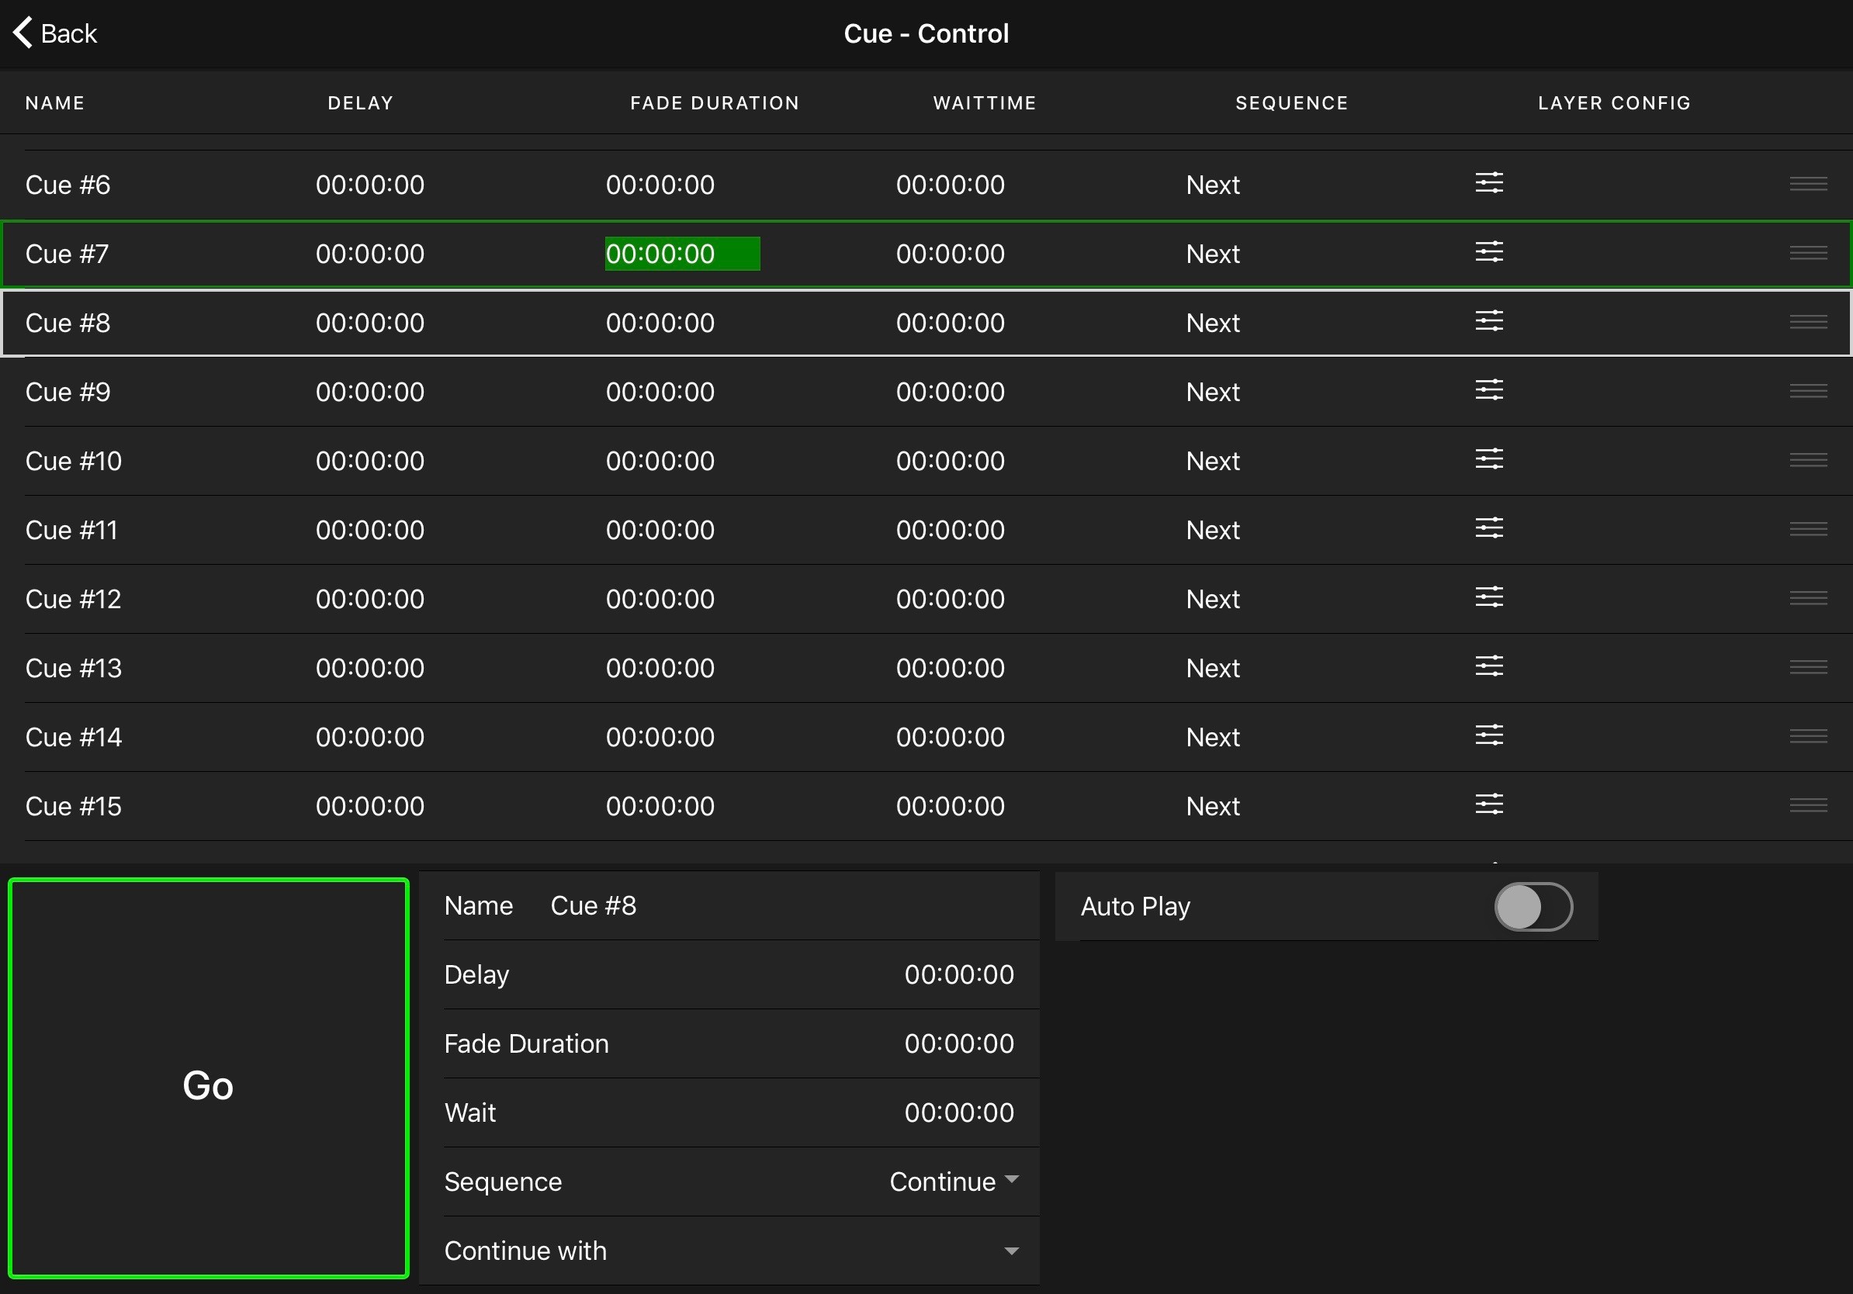Open layer config sliders for Cue #12
The width and height of the screenshot is (1853, 1294).
(1489, 598)
